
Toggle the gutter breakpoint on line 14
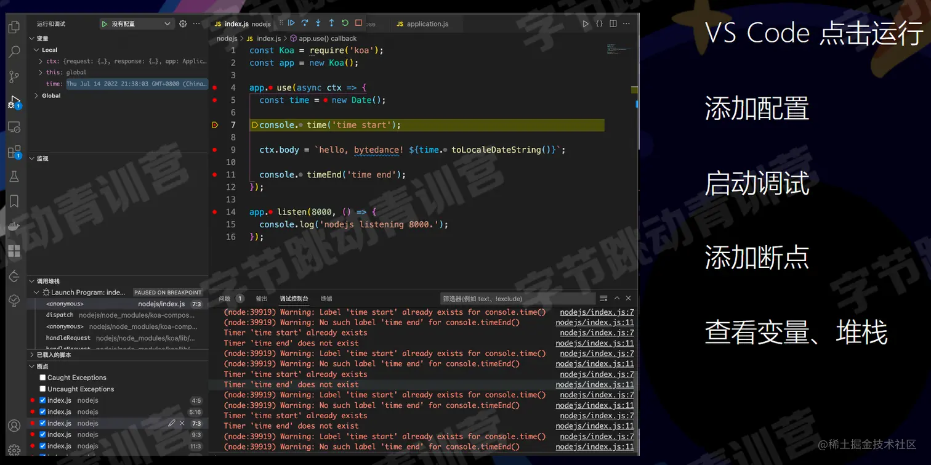pyautogui.click(x=214, y=212)
